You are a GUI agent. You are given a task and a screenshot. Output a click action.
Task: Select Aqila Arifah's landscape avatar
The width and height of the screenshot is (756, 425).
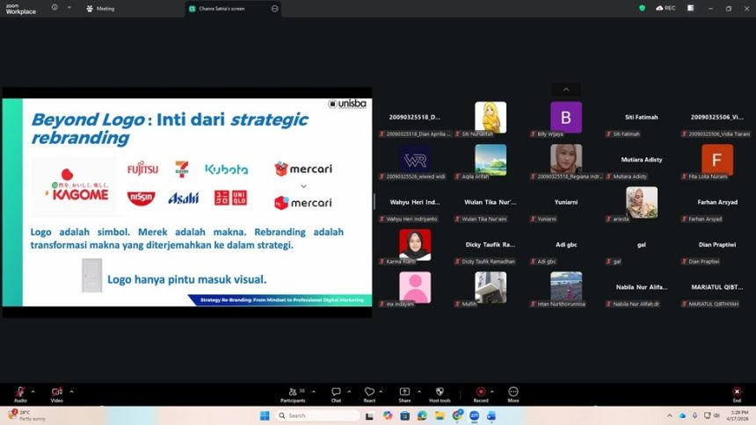point(491,160)
